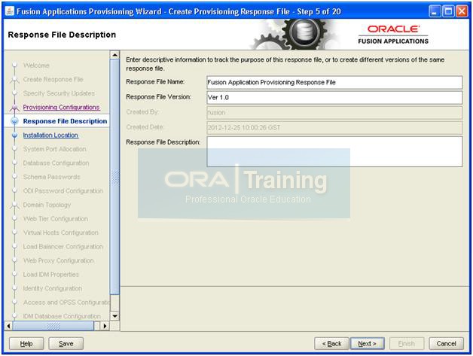Click the Domain Topology step icon
473x356 pixels.
[x=14, y=205]
